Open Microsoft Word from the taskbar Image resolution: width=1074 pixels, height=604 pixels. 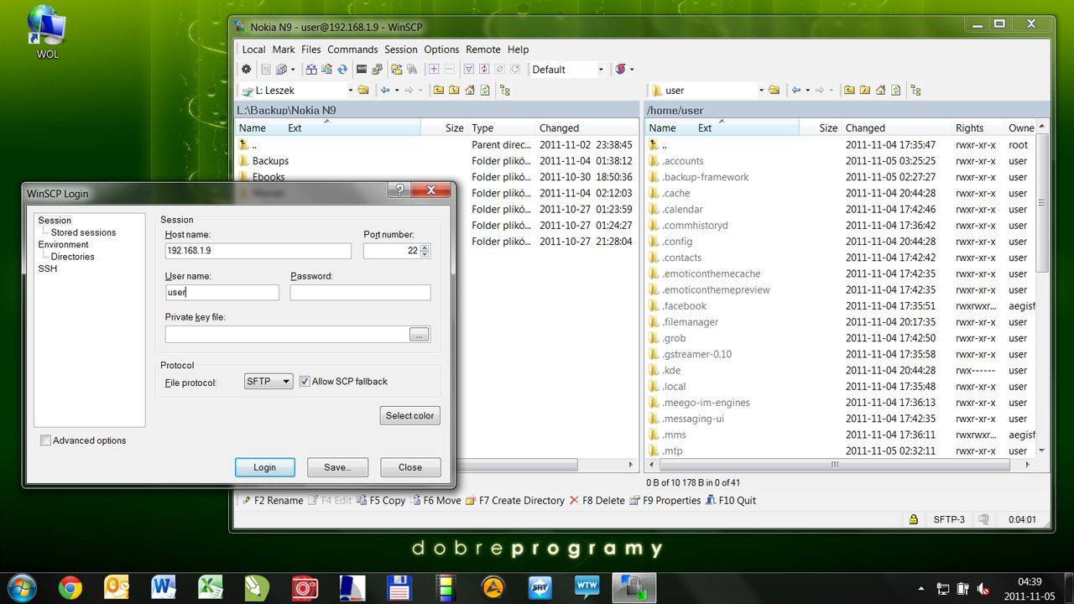(x=164, y=587)
